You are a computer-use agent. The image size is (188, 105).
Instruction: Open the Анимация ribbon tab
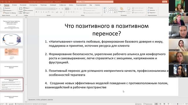point(53,5)
